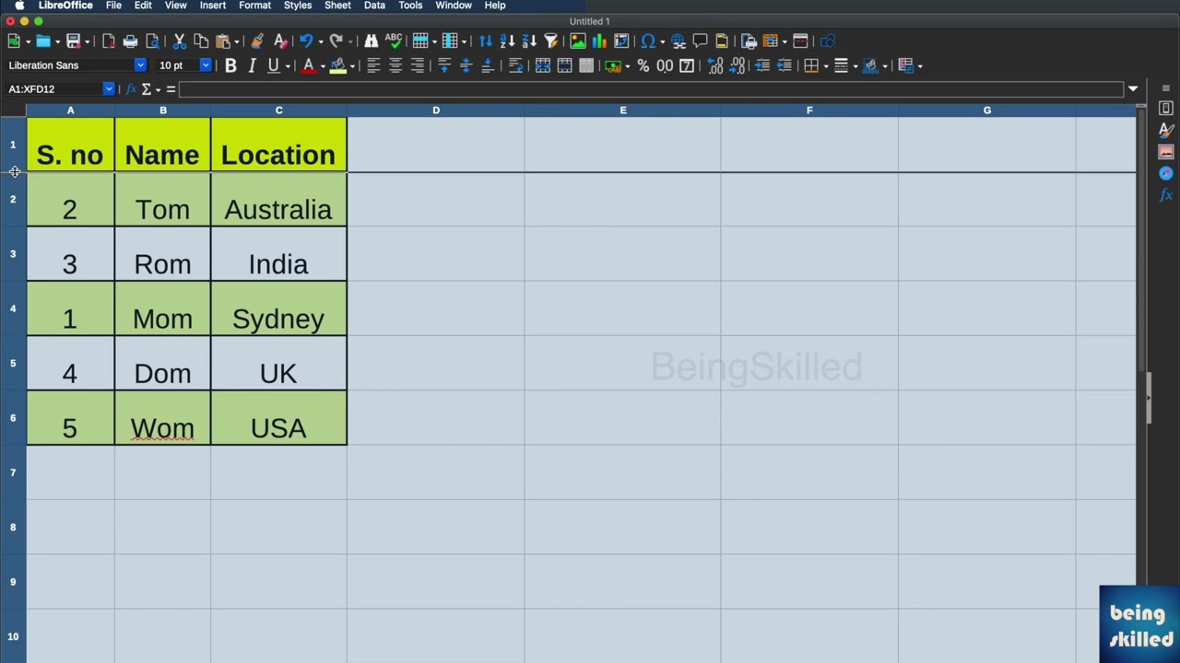Open the File menu

tap(113, 6)
